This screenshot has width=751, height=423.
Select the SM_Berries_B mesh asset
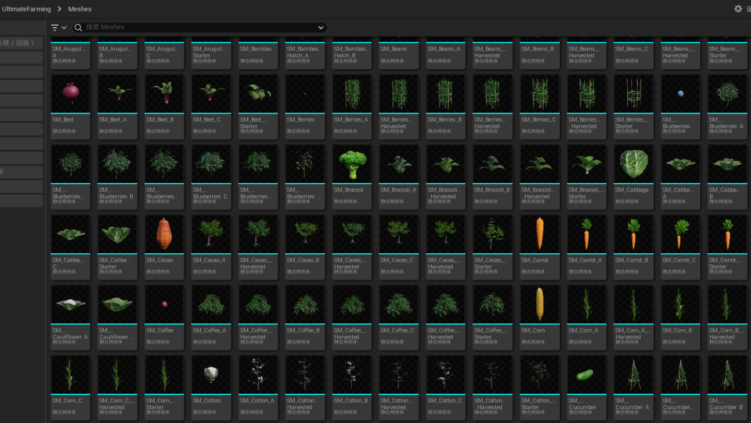446,106
